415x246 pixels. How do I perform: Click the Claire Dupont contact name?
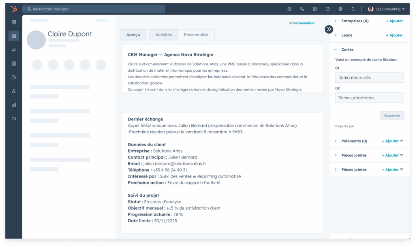(x=70, y=34)
